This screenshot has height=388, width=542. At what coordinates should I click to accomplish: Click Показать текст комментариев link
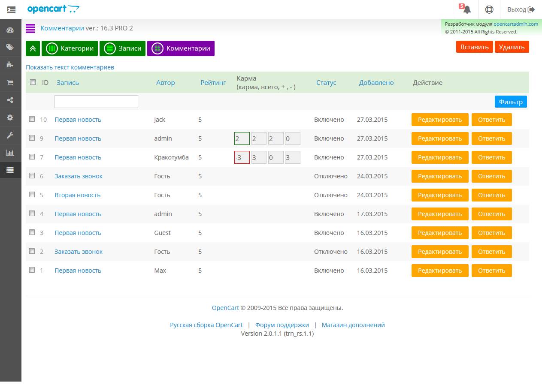pos(70,67)
